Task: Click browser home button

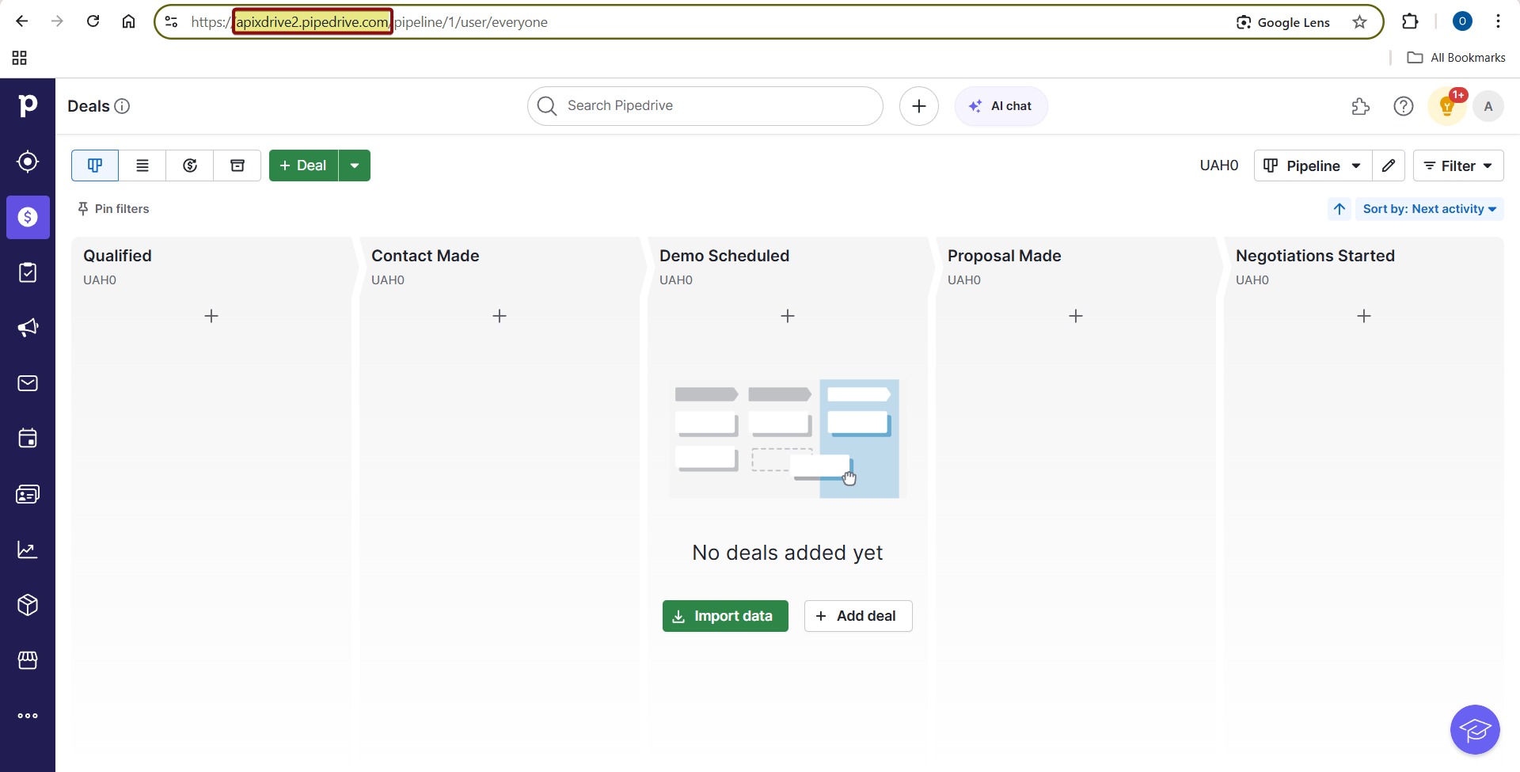Action: [x=129, y=21]
